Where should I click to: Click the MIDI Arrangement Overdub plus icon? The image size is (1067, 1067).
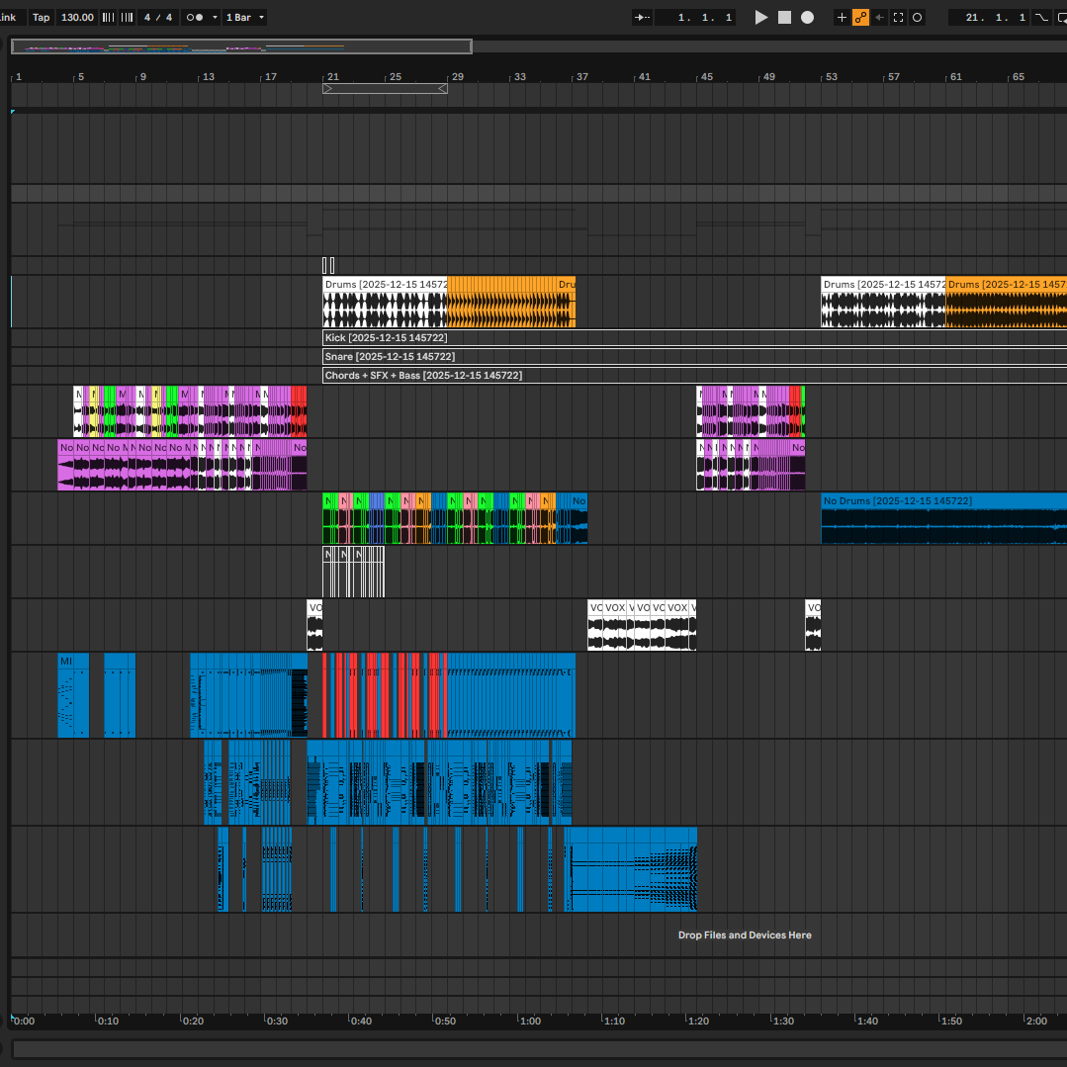pyautogui.click(x=842, y=18)
